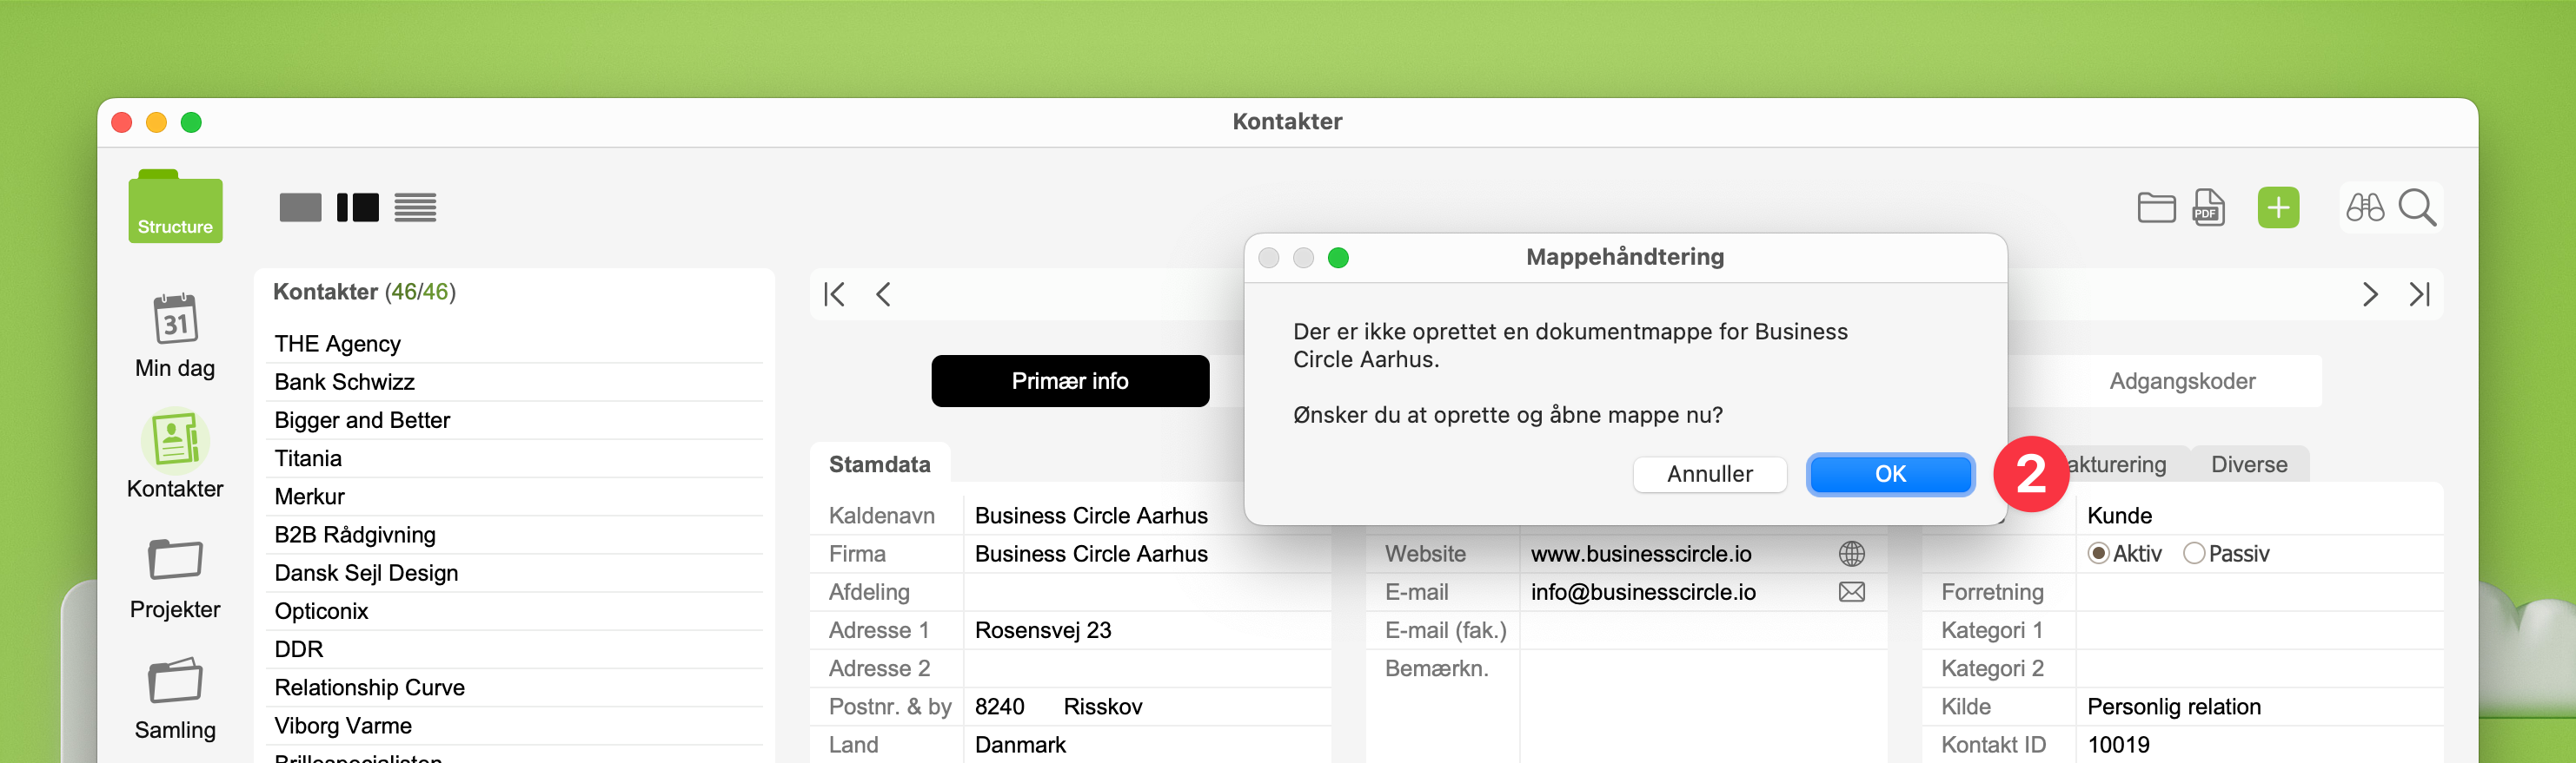Select Dansk Sejl Design in contact list
The image size is (2576, 763).
[x=366, y=573]
